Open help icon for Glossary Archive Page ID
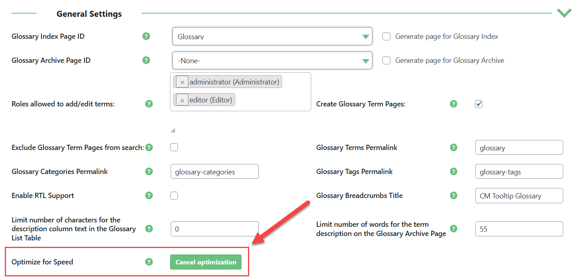 point(146,60)
